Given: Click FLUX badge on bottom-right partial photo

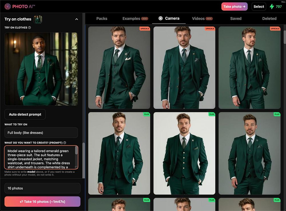Looking at the screenshot, I should [x=277, y=200].
